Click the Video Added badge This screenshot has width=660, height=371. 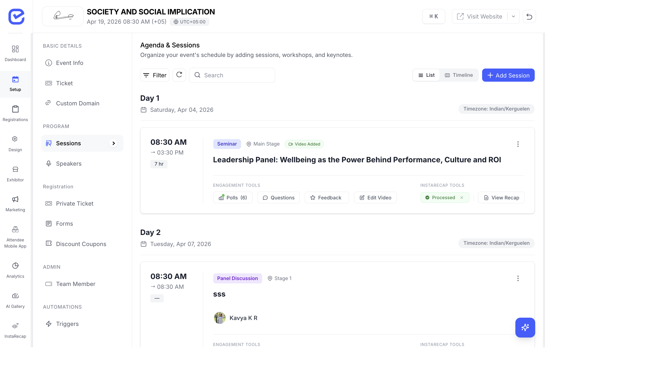coord(304,144)
